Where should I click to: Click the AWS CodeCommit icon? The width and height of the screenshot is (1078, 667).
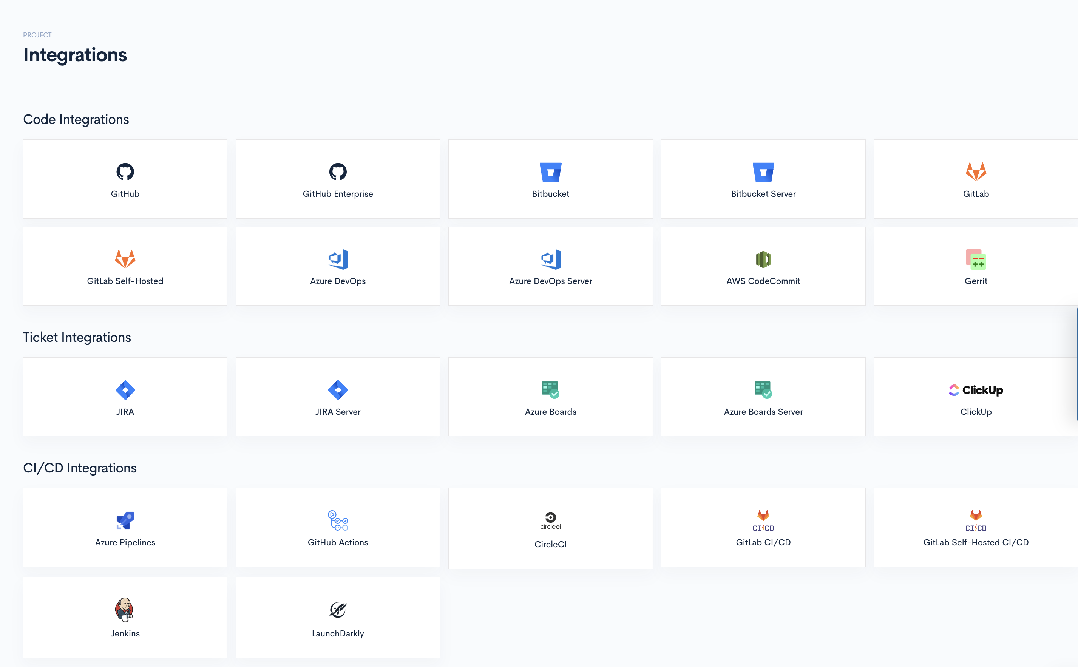pos(763,259)
